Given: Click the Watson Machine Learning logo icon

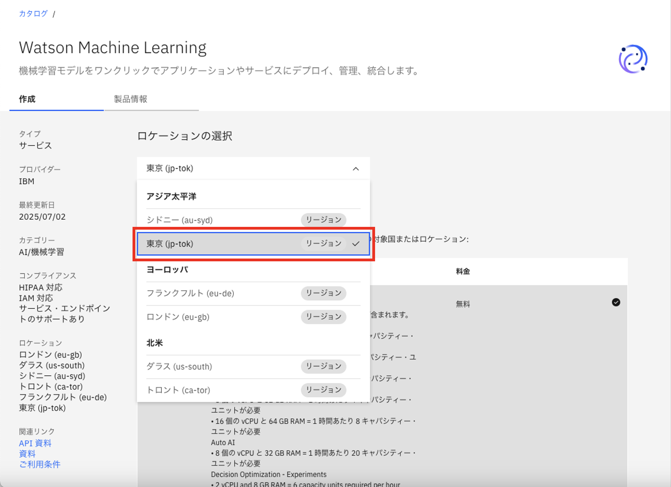Looking at the screenshot, I should (x=633, y=59).
